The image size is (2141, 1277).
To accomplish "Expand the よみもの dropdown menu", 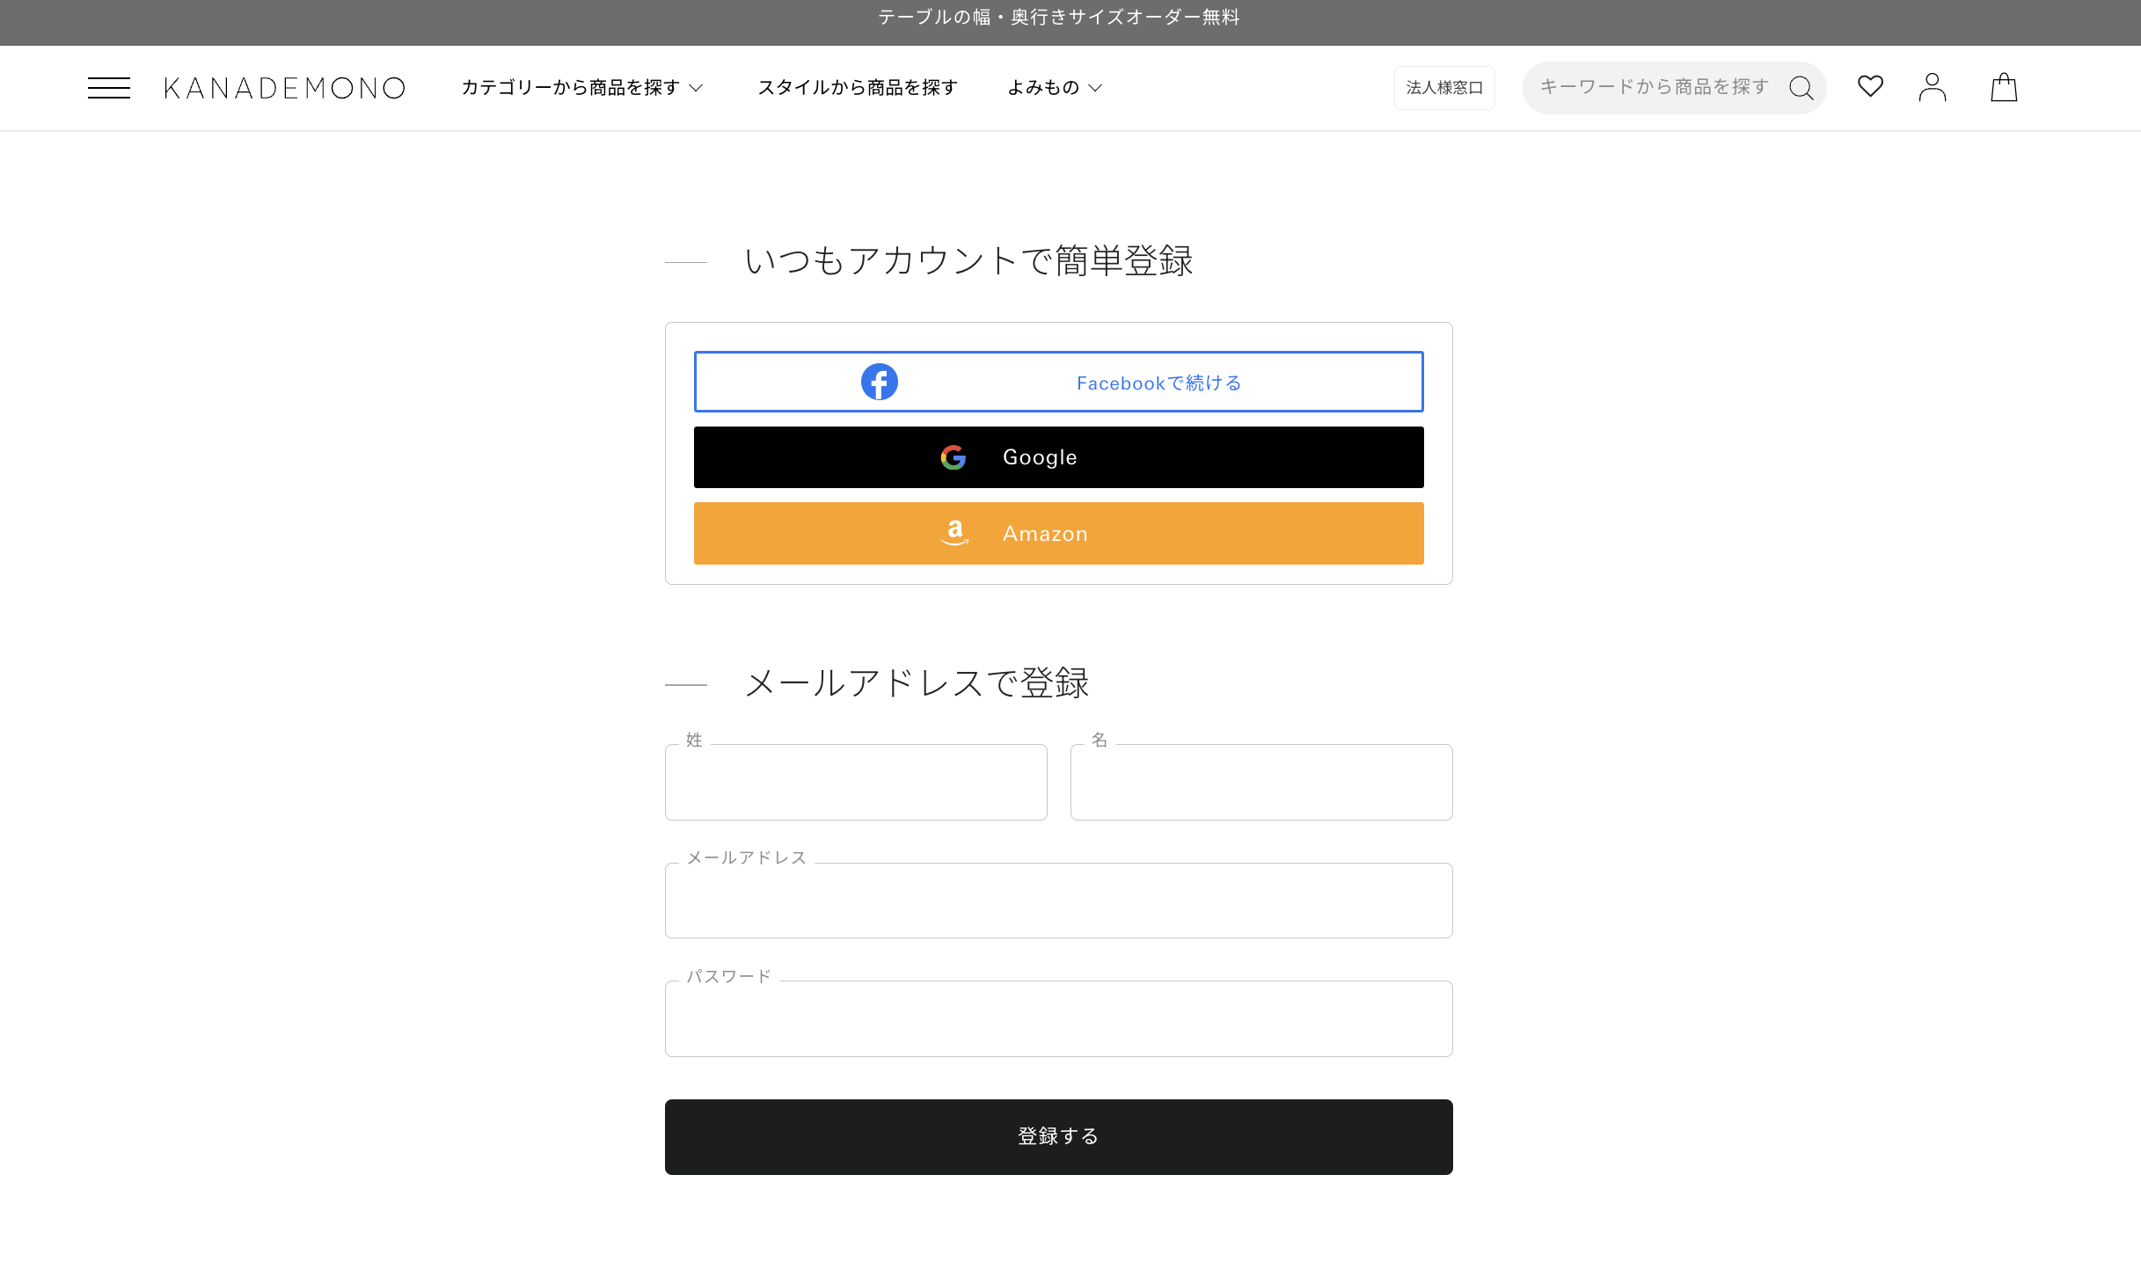I will coord(1054,88).
